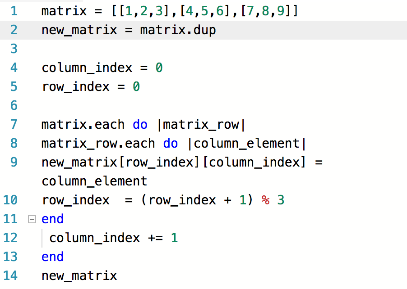407x289 pixels.
Task: Click new_matrix[row_index][column_index] assignment
Action: [182, 163]
